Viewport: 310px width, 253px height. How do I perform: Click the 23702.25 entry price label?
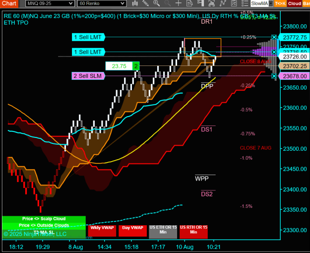(x=294, y=66)
